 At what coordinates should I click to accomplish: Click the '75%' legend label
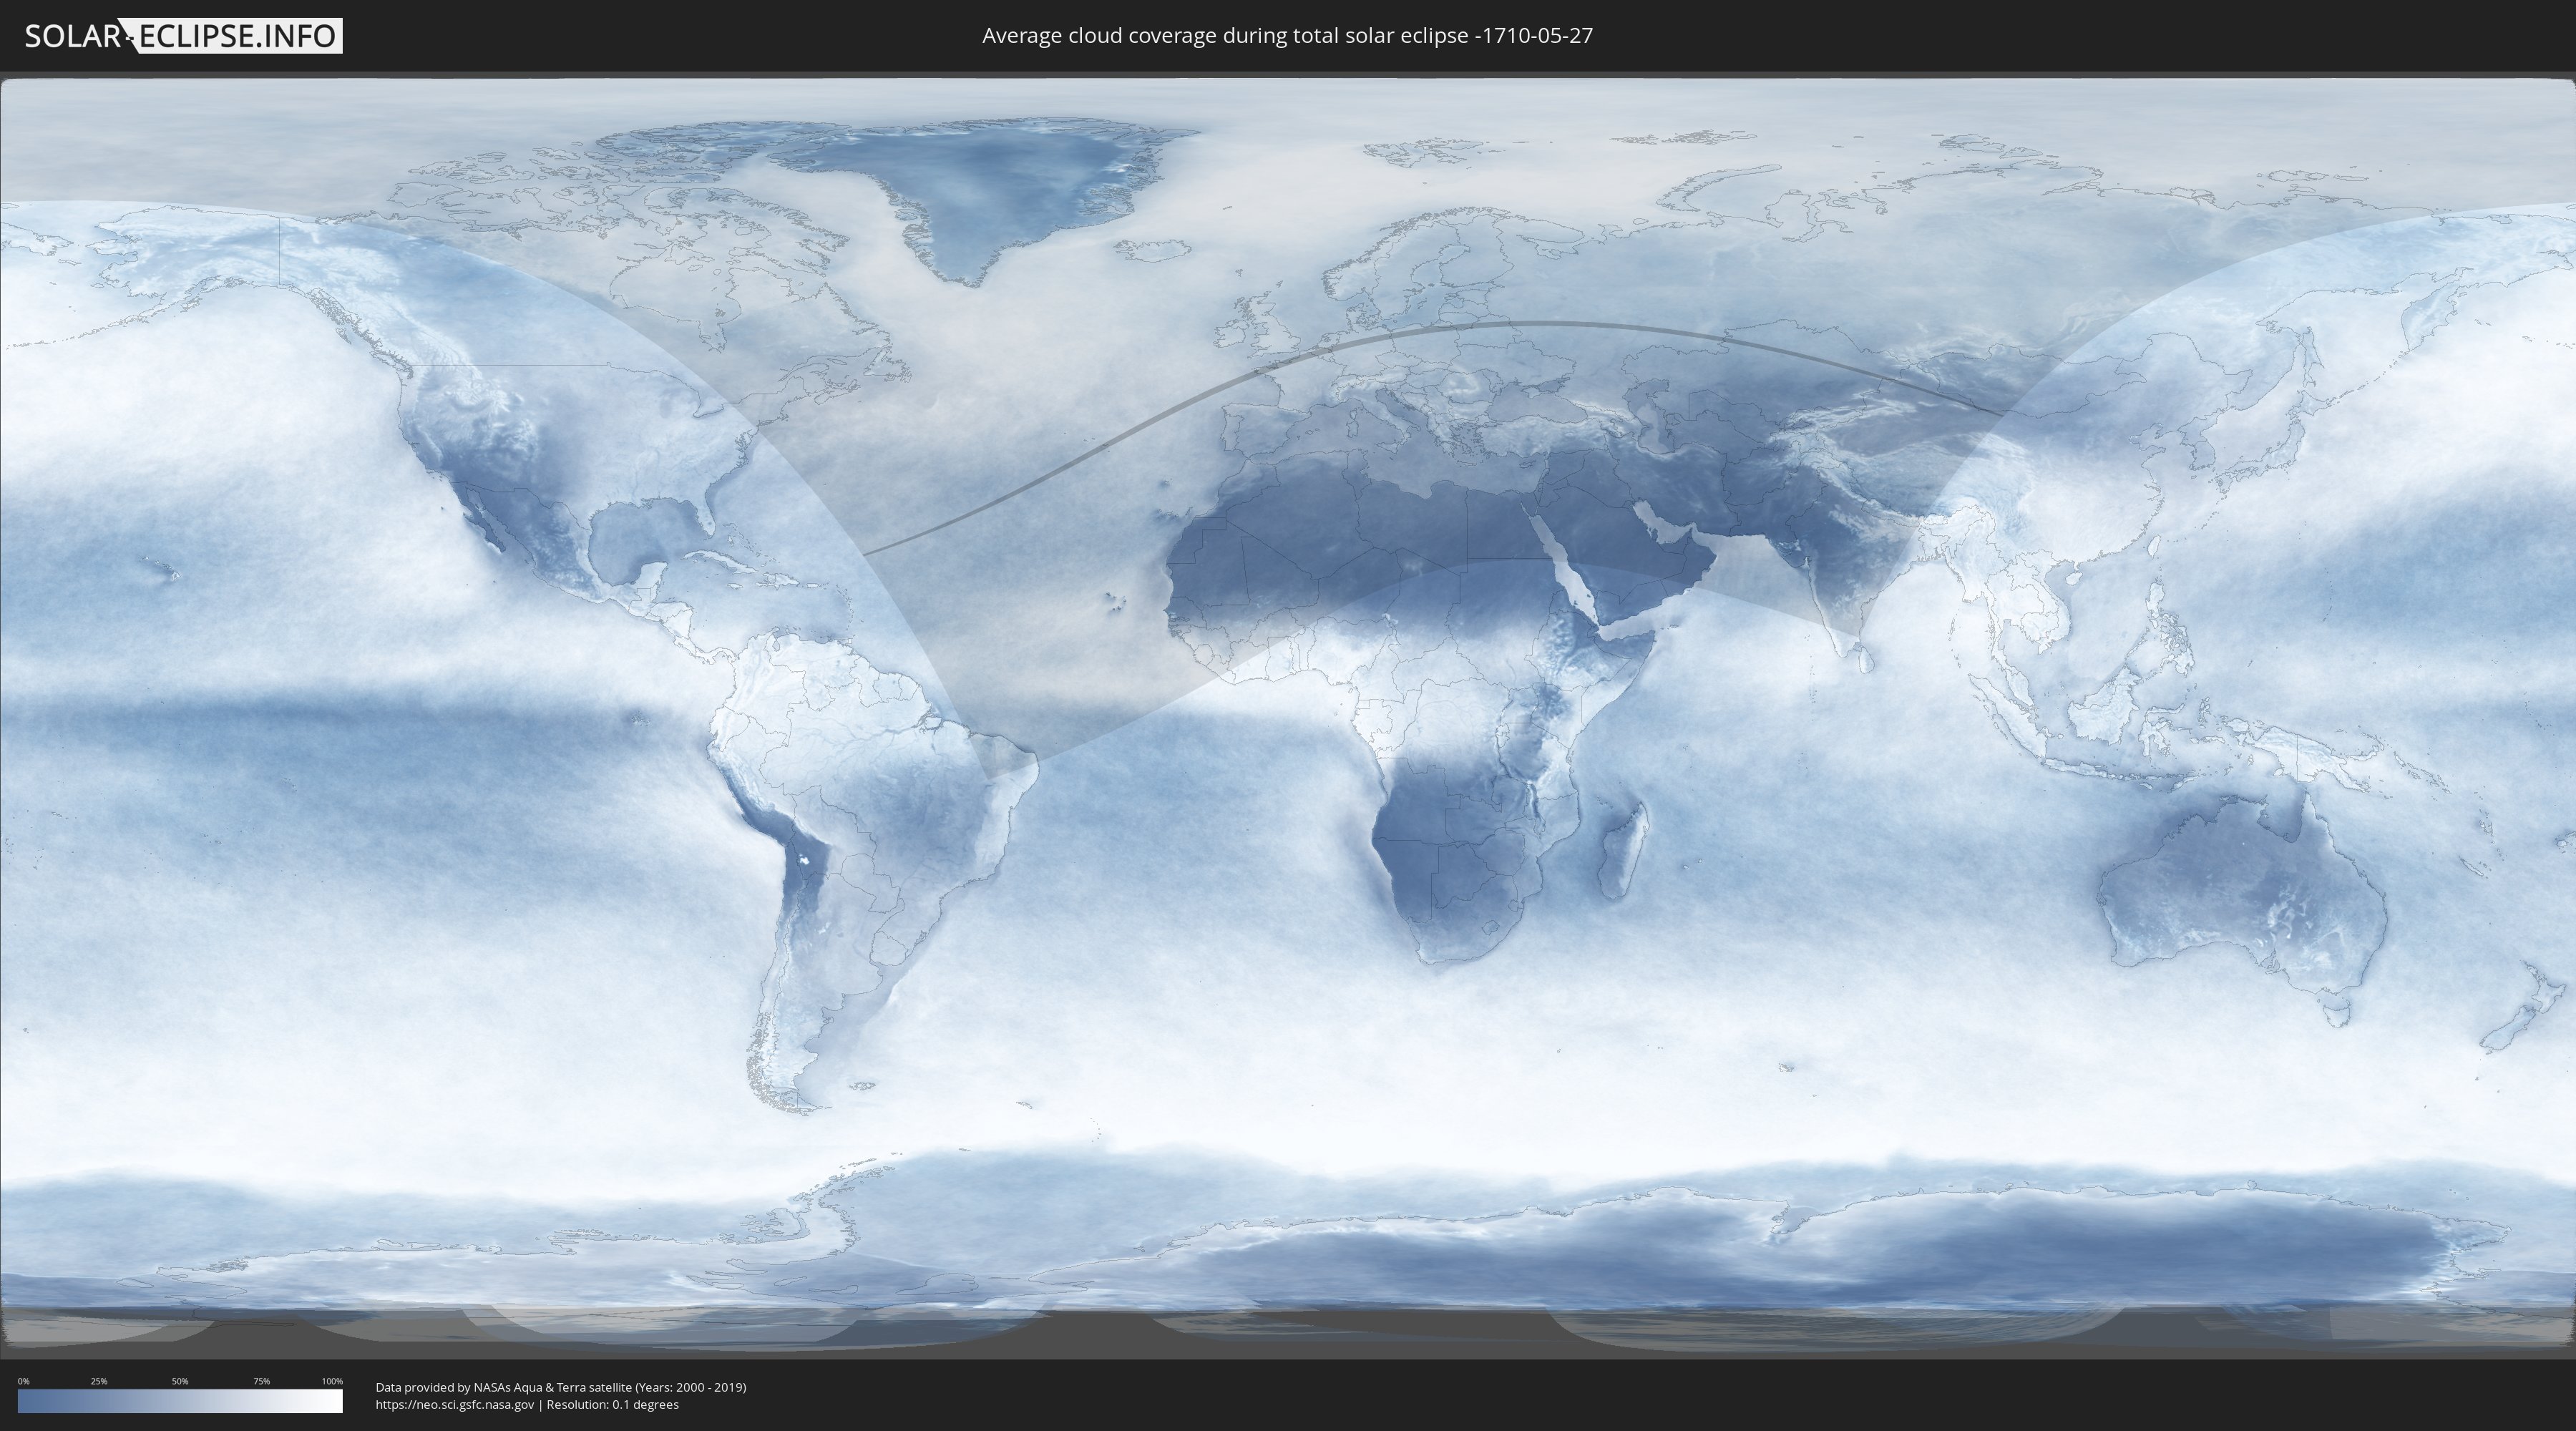click(261, 1381)
